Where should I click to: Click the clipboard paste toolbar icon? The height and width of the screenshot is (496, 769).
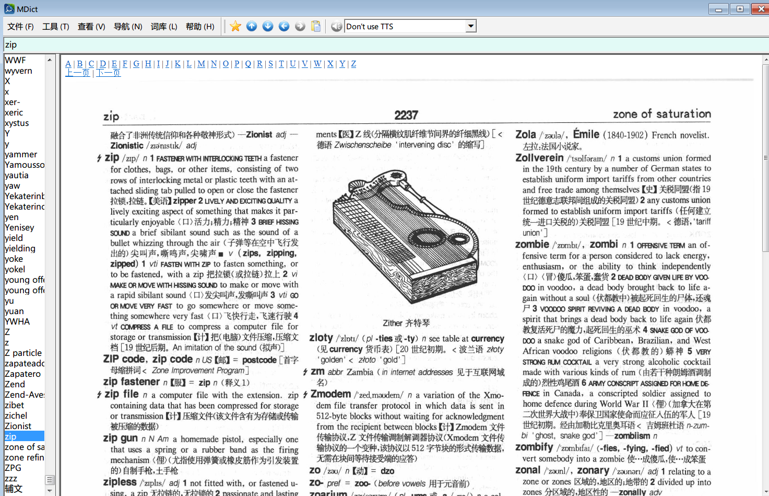point(316,26)
